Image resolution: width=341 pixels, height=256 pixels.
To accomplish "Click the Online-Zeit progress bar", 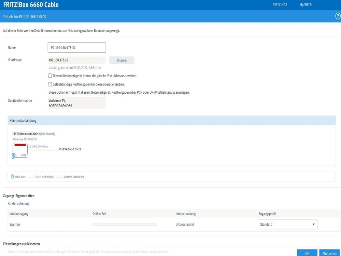I will point(124,225).
